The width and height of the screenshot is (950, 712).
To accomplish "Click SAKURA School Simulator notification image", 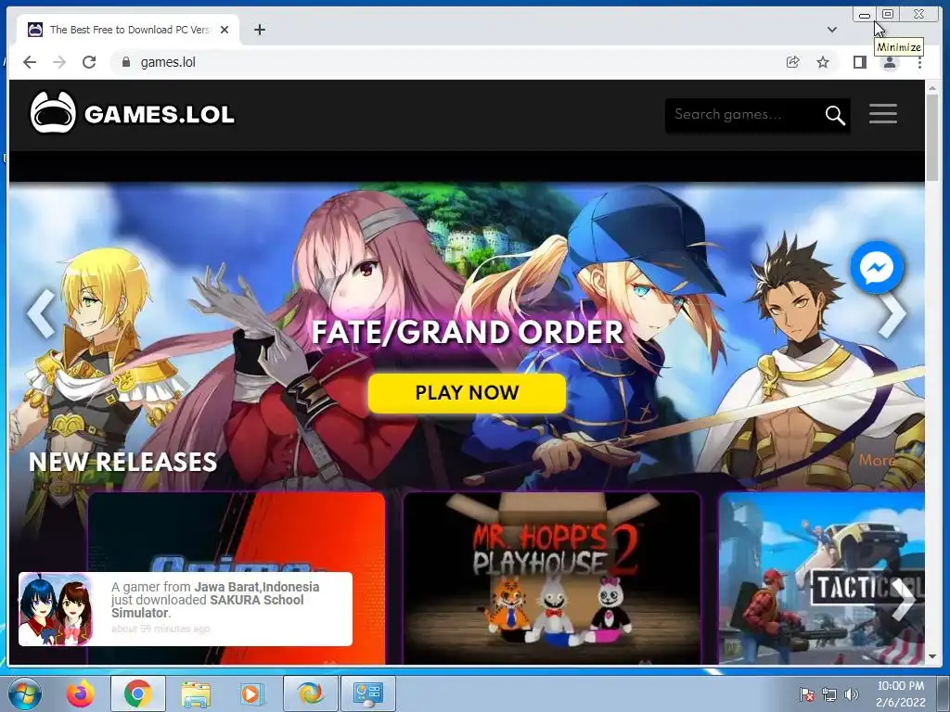I will (x=56, y=609).
